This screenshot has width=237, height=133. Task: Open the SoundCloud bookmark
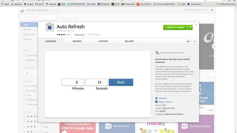[x=144, y=4]
